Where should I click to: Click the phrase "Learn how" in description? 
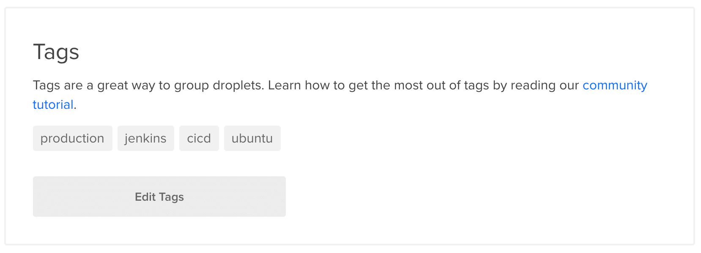coord(298,85)
